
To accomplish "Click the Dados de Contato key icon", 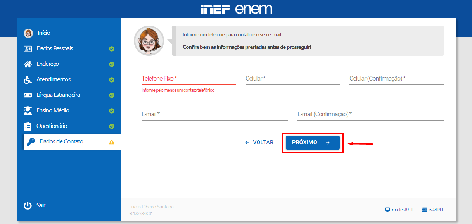I will [31, 142].
